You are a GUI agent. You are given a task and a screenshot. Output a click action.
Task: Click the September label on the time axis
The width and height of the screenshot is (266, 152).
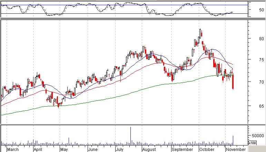point(183,150)
